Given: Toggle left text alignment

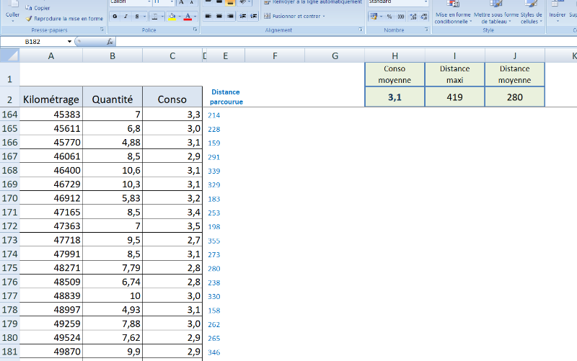Looking at the screenshot, I should [x=208, y=16].
